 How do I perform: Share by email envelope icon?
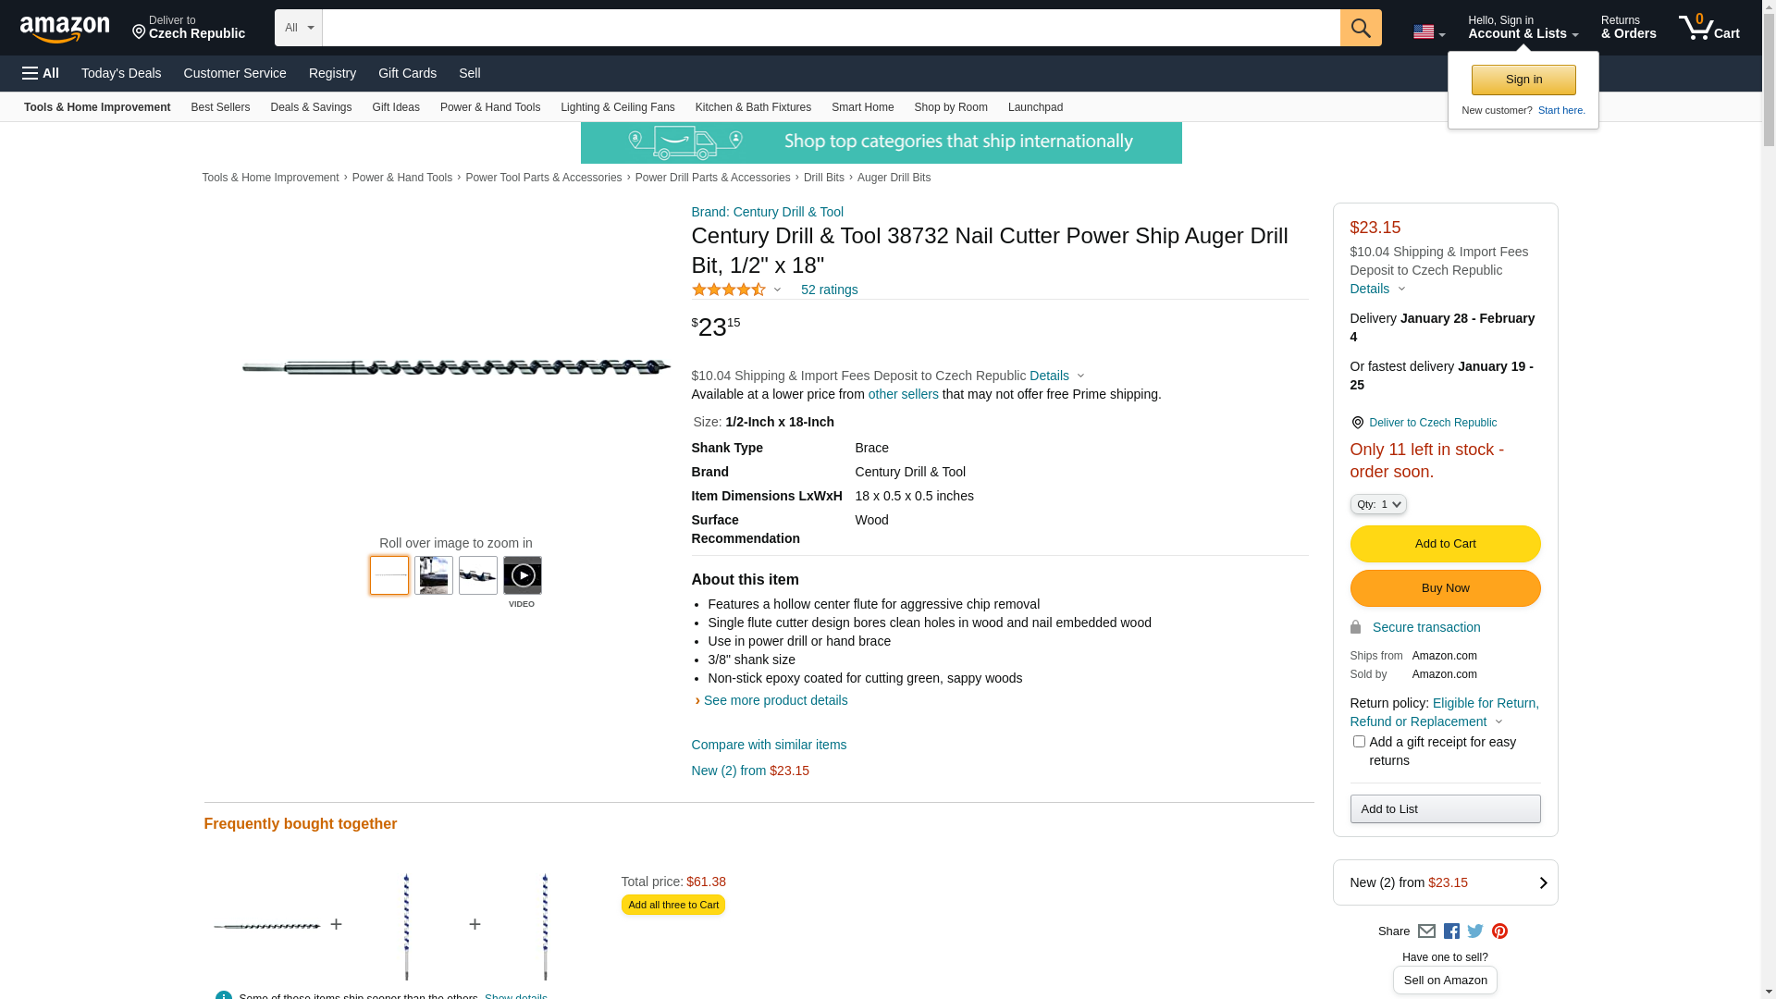pos(1426,931)
